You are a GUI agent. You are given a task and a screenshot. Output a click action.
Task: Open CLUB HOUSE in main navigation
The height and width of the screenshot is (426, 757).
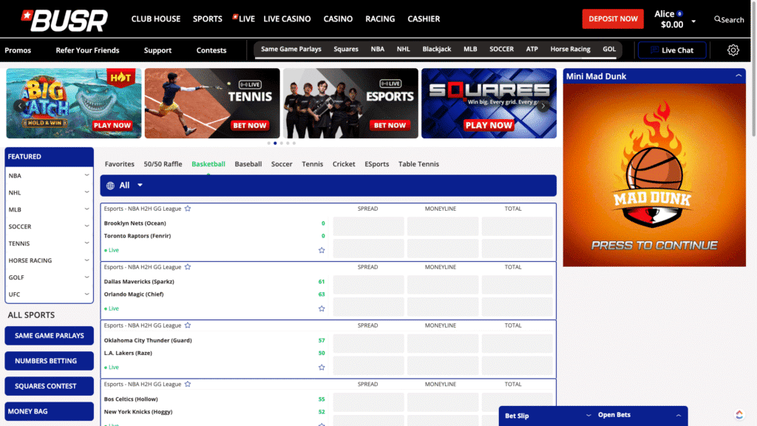coord(156,18)
